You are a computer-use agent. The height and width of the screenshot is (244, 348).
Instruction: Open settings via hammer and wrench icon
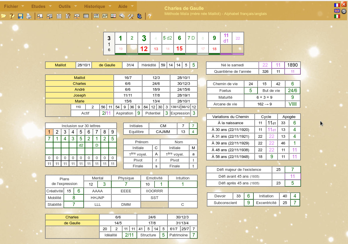pyautogui.click(x=131, y=16)
